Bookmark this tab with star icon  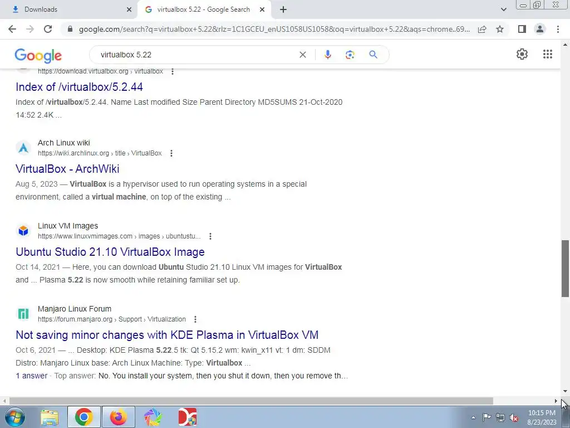coord(500,29)
